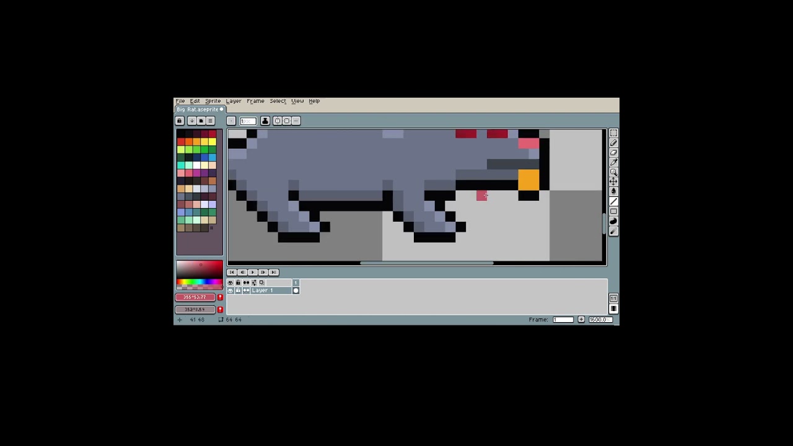Select the Pencil tool
The image size is (793, 446).
click(x=613, y=143)
